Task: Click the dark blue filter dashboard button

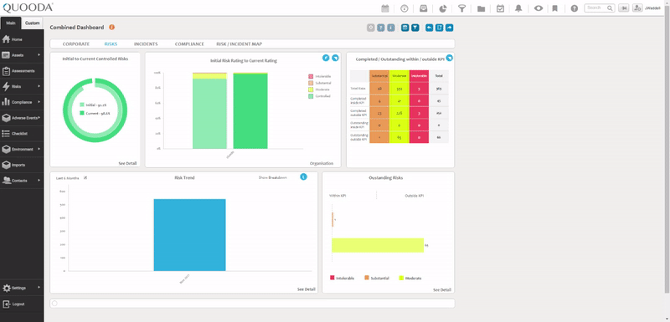Action: 415,28
